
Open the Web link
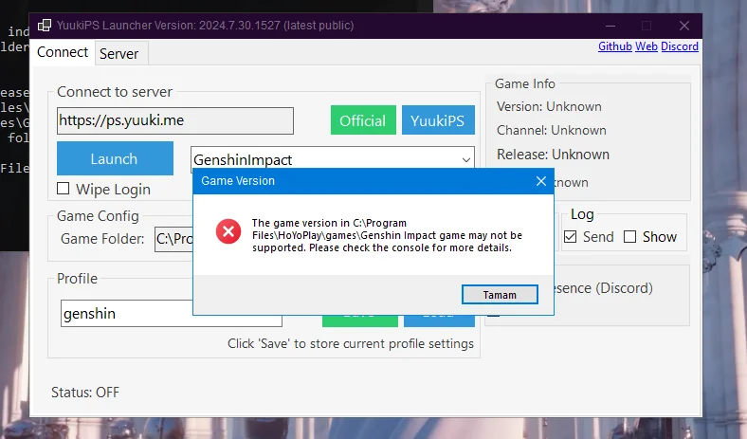click(x=646, y=46)
